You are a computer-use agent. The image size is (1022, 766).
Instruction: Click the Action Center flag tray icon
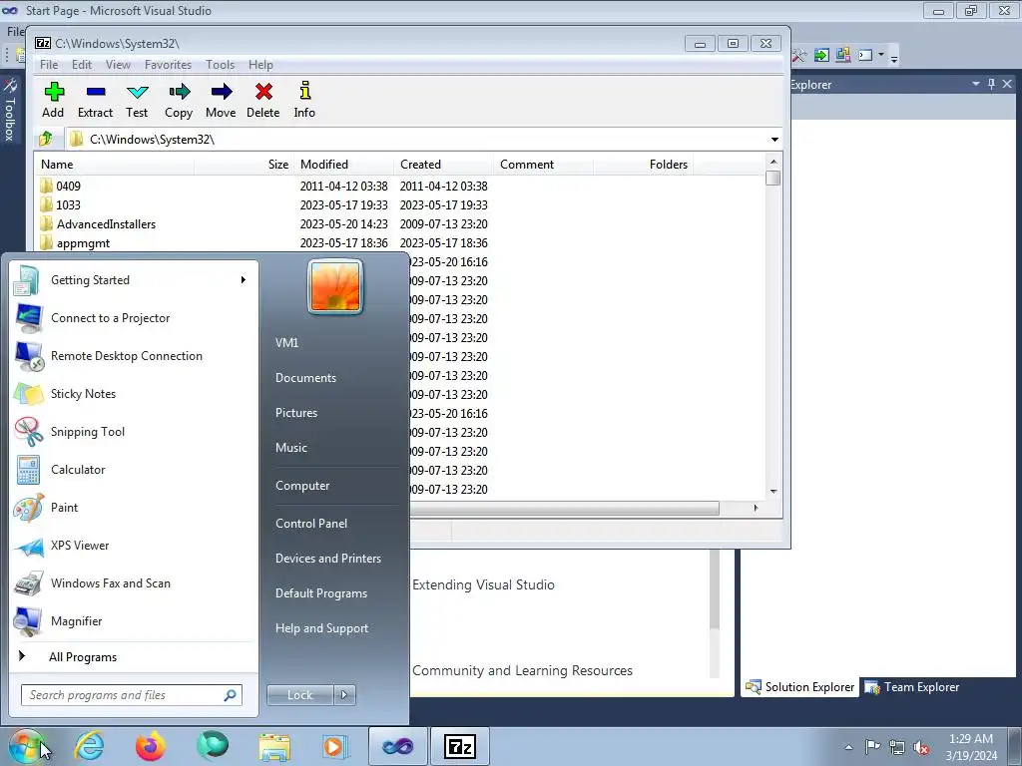(872, 747)
